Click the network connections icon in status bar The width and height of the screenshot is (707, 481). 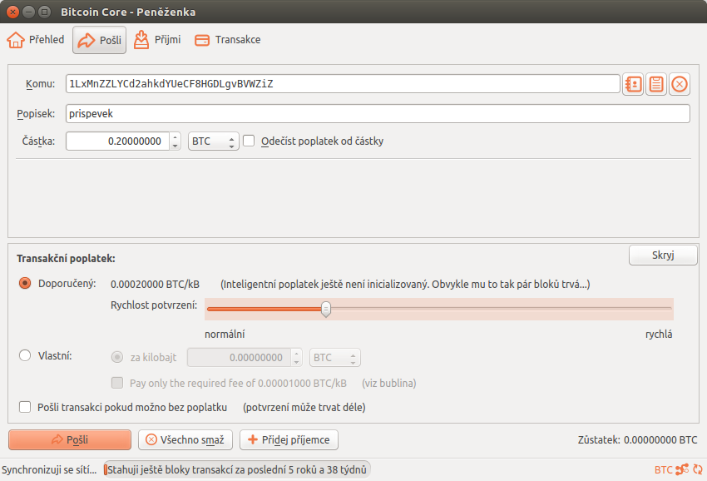(x=682, y=469)
